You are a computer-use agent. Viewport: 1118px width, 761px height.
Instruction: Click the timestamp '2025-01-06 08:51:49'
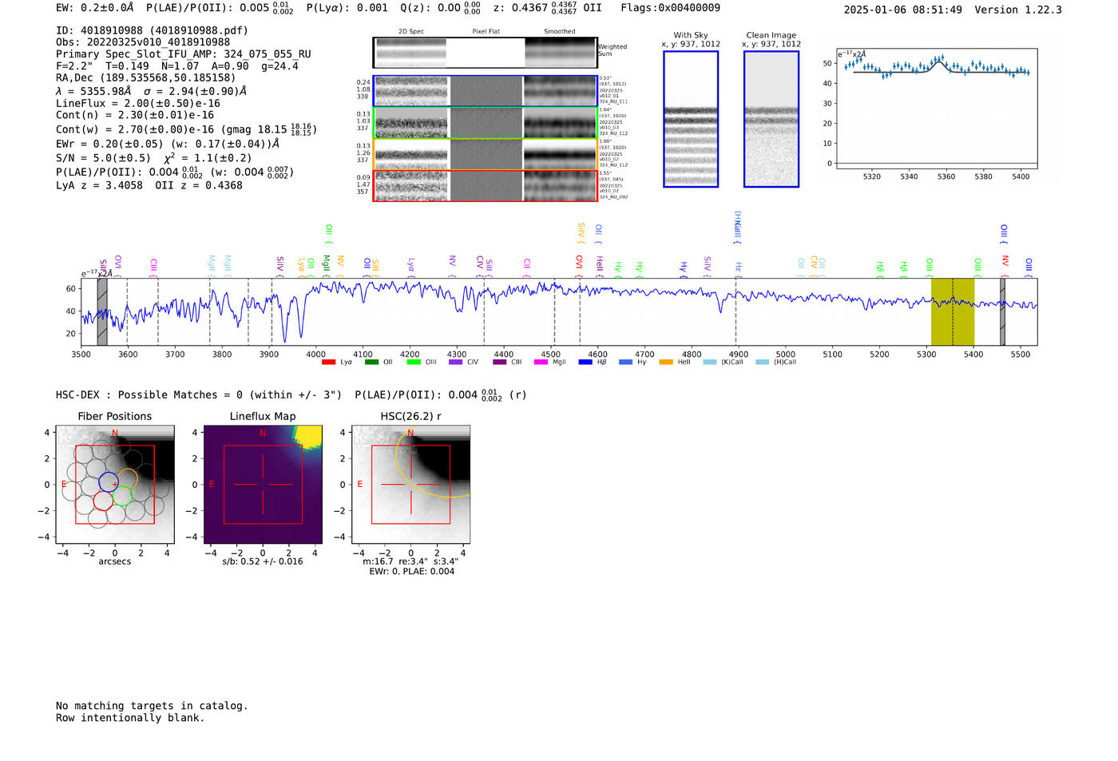click(903, 10)
